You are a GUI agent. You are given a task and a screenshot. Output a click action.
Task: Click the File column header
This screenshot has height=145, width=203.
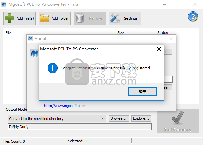pos(54,33)
